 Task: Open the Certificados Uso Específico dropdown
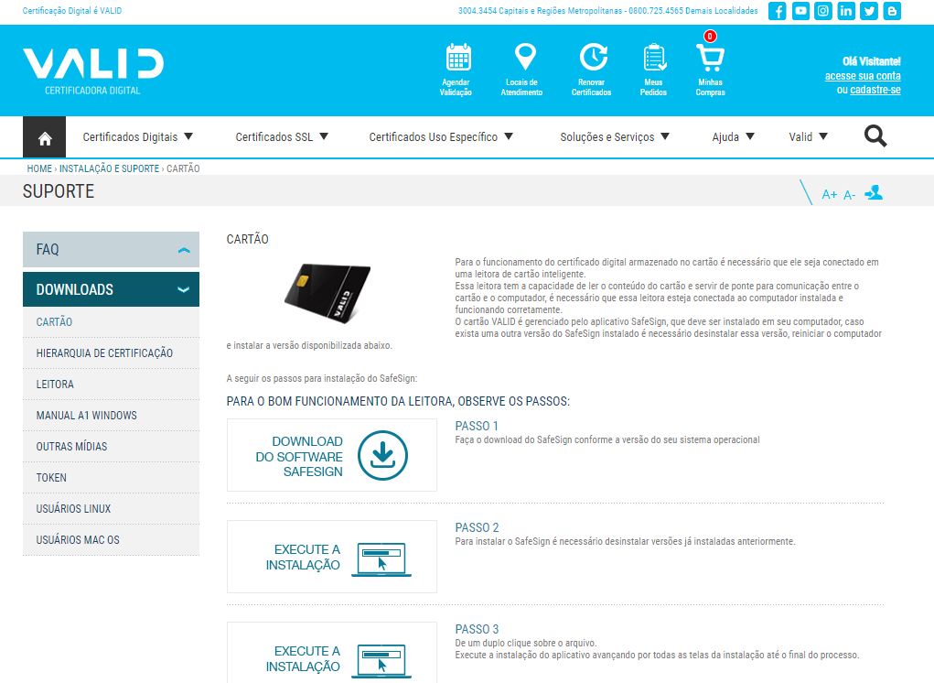click(441, 137)
